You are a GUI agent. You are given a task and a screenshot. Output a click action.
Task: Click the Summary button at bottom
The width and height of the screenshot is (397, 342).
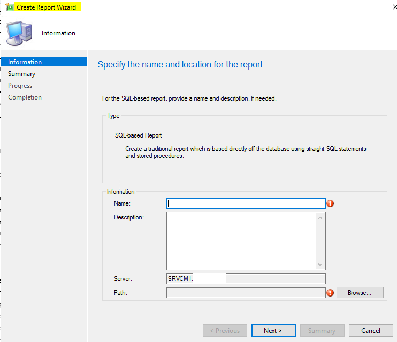click(x=322, y=330)
